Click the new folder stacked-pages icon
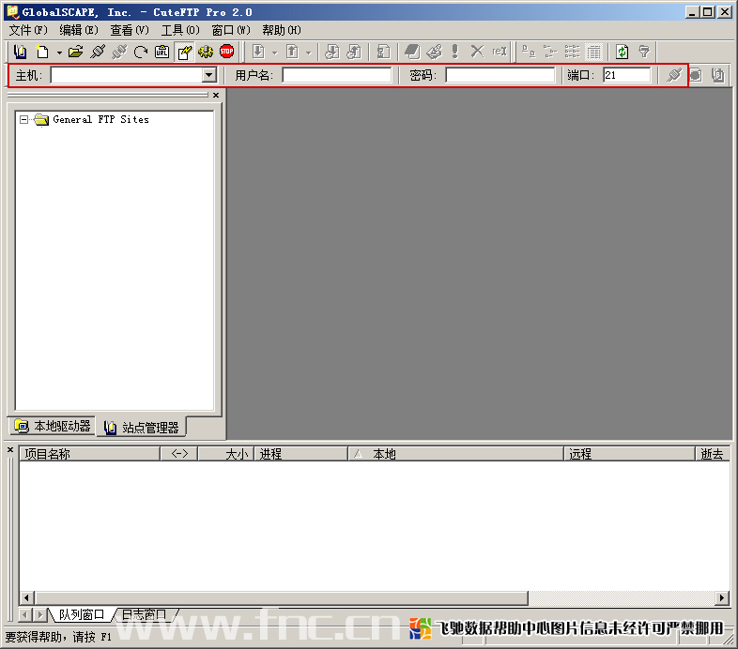This screenshot has width=738, height=649. pyautogui.click(x=412, y=52)
